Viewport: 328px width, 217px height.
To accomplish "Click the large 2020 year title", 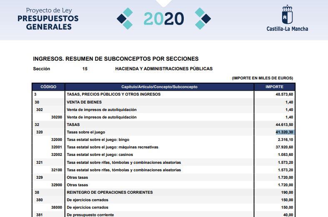I will [x=164, y=19].
